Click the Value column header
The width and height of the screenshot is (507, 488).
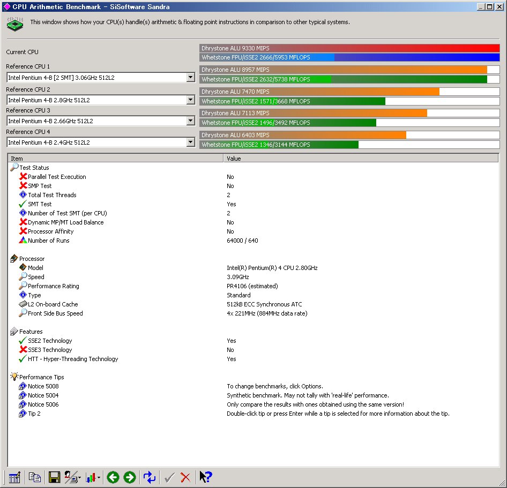coord(361,159)
